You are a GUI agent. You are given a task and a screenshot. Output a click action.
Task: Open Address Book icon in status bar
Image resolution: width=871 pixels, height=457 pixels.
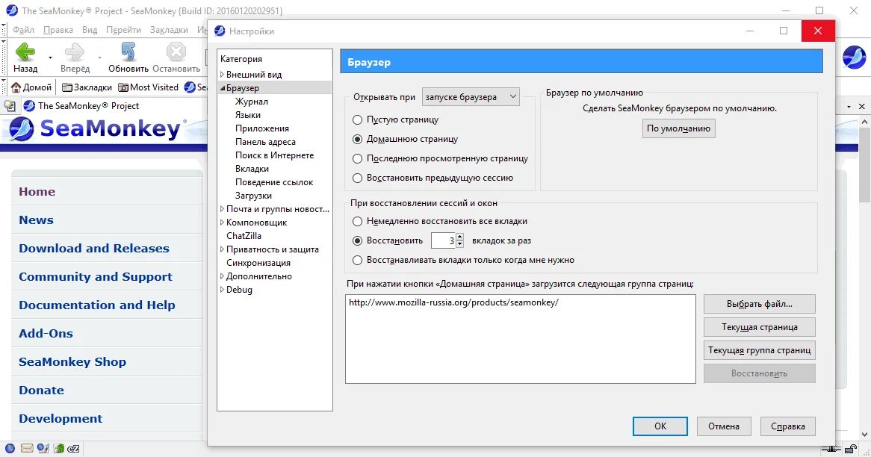click(58, 448)
